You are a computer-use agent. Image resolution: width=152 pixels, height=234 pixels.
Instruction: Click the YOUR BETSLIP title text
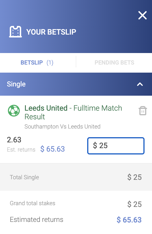[51, 32]
